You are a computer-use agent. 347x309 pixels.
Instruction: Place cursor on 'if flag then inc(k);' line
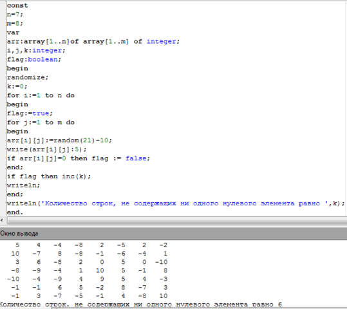[49, 176]
